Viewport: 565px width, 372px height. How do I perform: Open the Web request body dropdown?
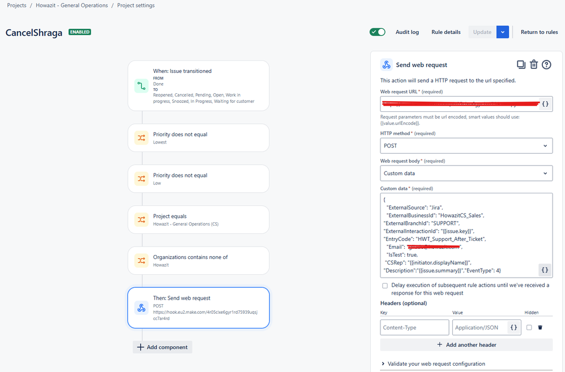466,174
